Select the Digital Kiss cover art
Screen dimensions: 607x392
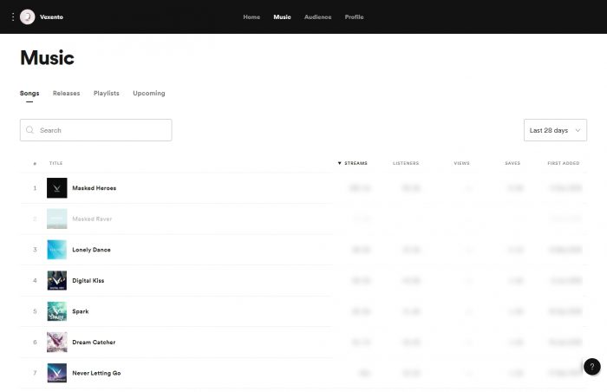57,281
